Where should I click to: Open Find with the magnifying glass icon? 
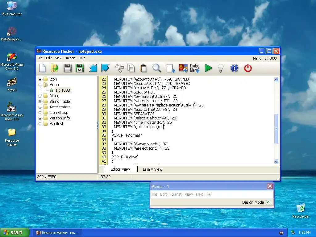tap(156, 68)
